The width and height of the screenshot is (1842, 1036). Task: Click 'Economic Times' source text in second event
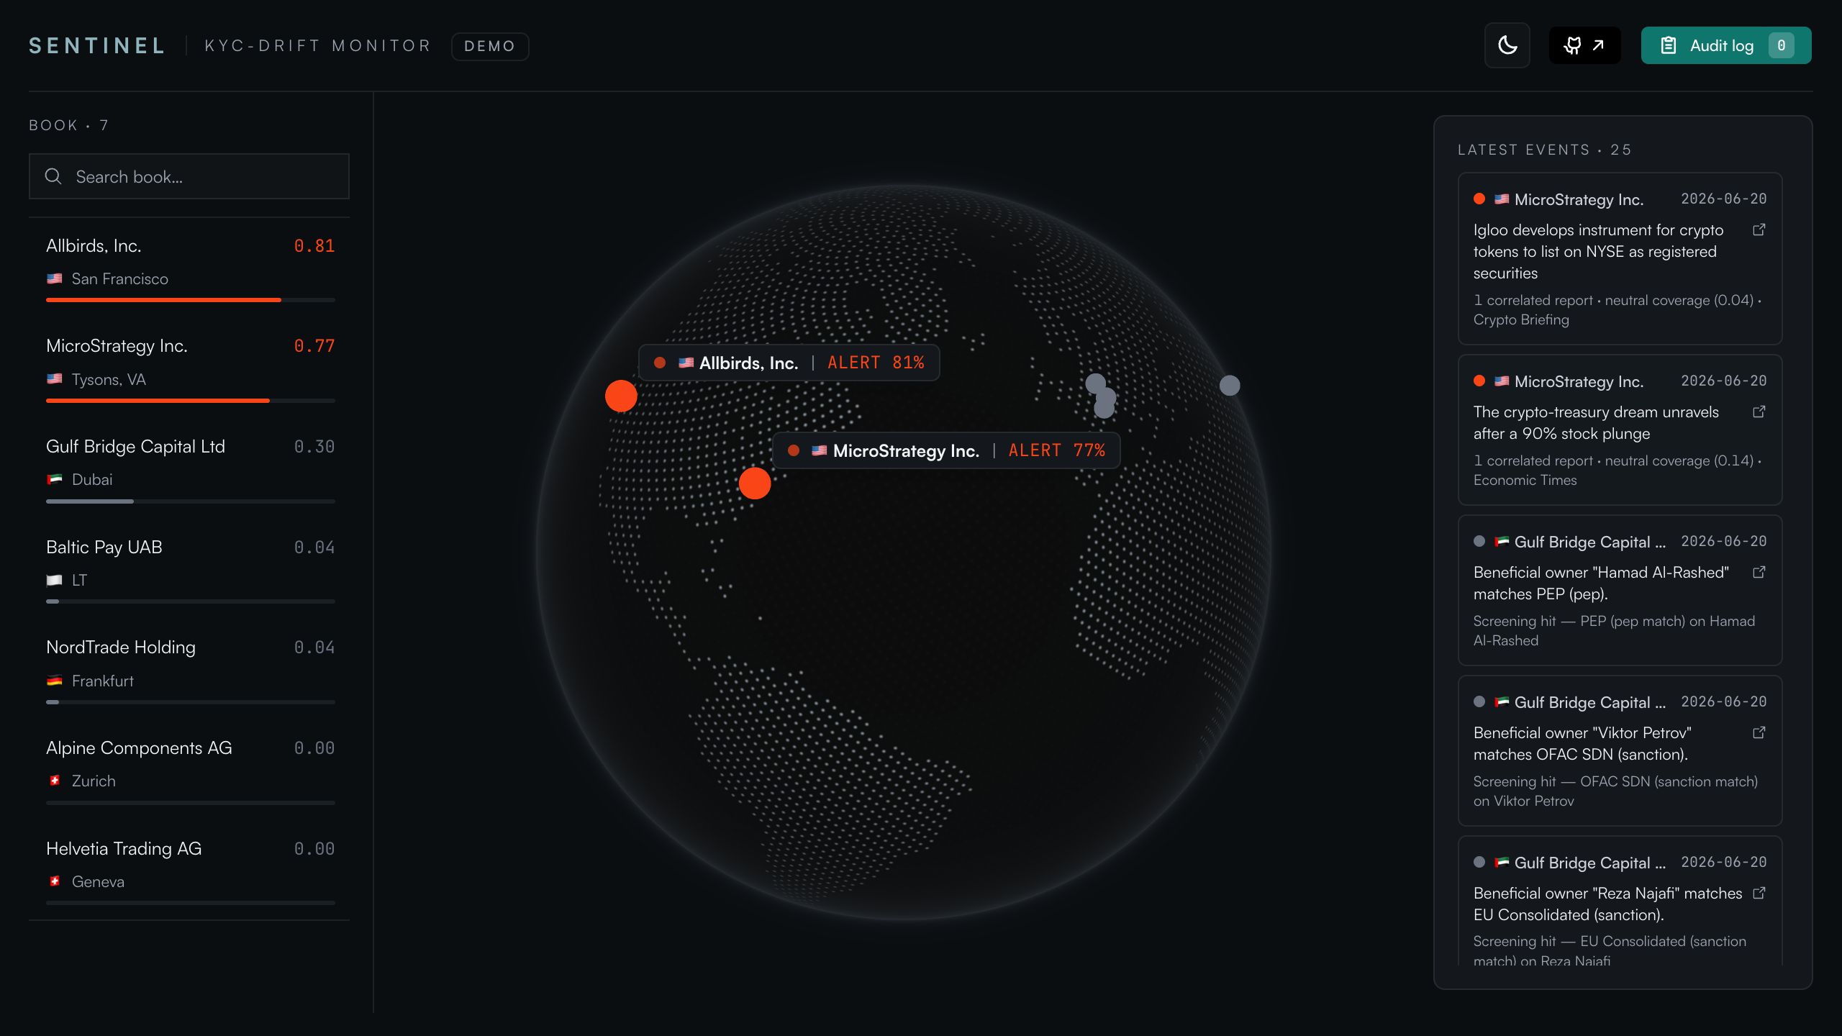point(1525,481)
